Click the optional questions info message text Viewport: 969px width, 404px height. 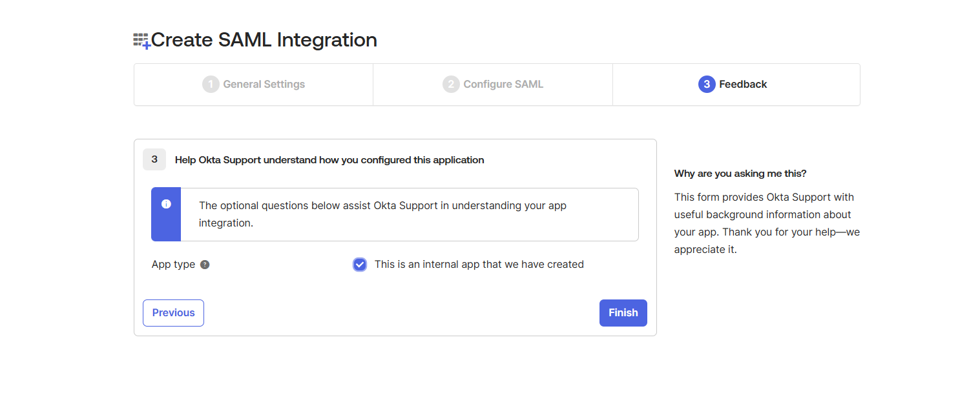[382, 214]
